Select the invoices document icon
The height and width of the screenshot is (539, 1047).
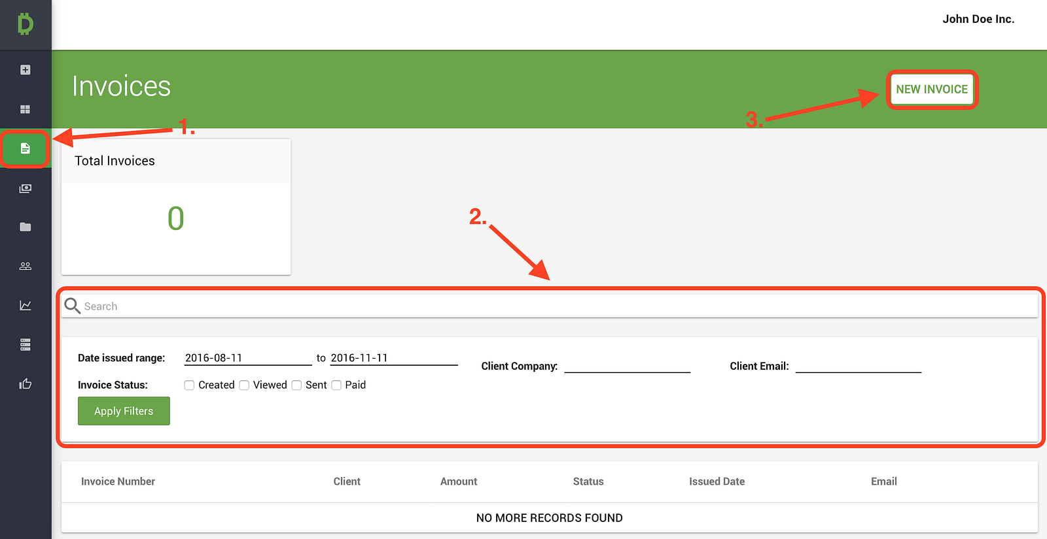[x=26, y=148]
